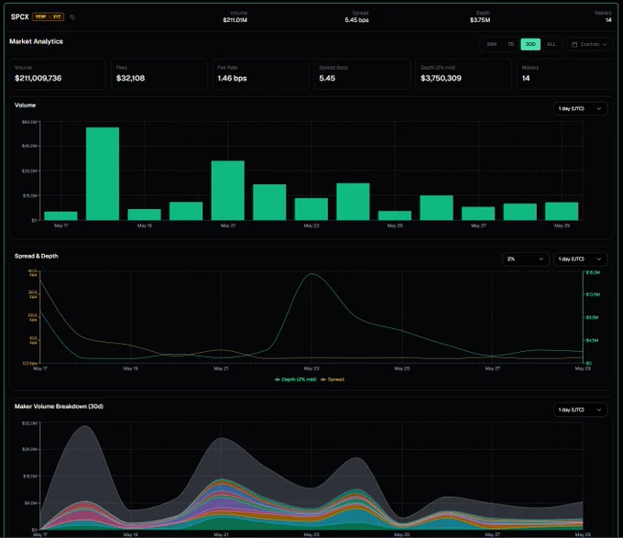Viewport: 623px width, 538px height.
Task: Open the Spread & Depth interval dropdown
Action: coord(580,259)
